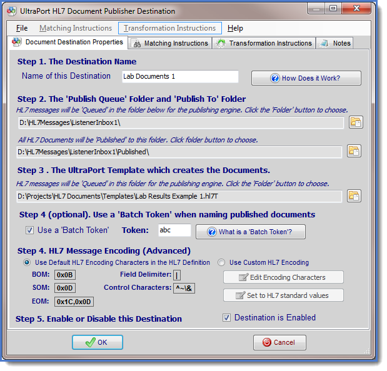387x371 pixels.
Task: Click folder icon for Publish Queue path
Action: 355,122
